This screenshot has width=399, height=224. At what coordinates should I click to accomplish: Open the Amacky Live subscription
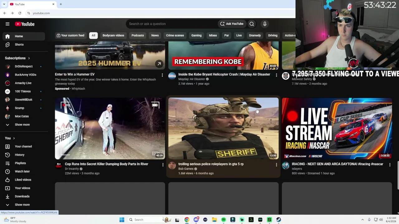tap(24, 83)
